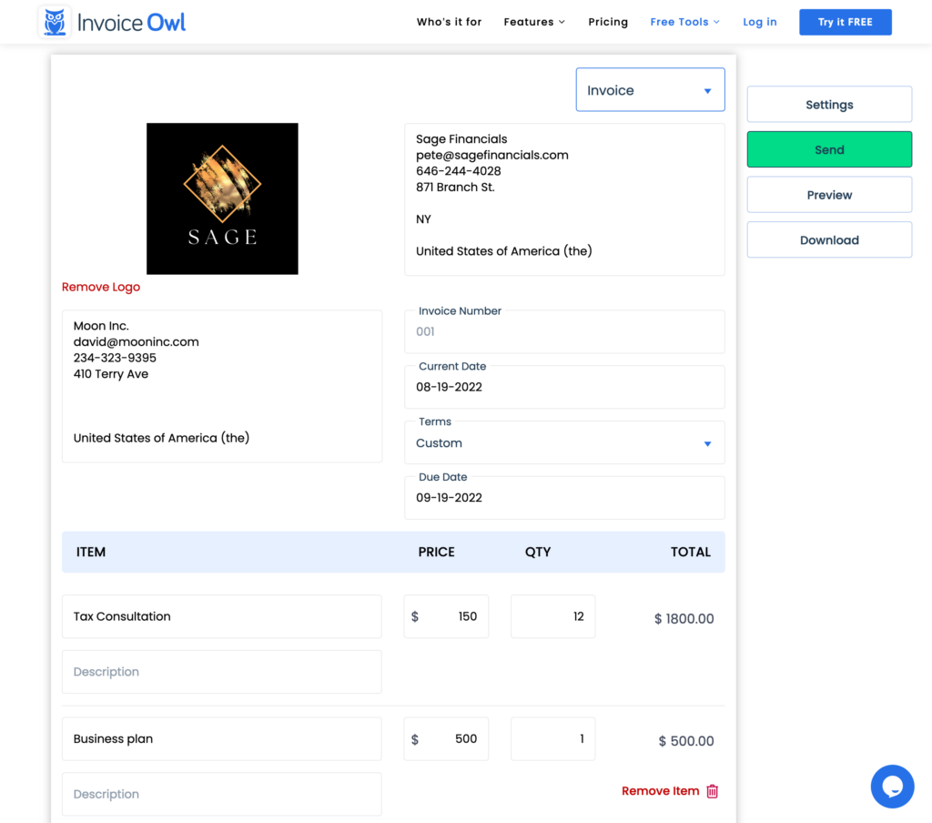
Task: Click Remove Logo under the SAGE logo
Action: (100, 287)
